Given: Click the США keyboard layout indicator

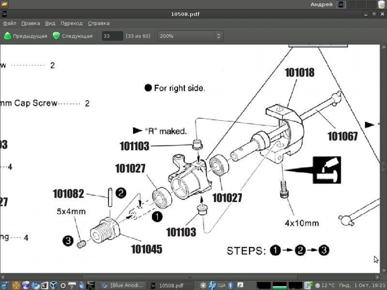Looking at the screenshot, I should (222, 285).
